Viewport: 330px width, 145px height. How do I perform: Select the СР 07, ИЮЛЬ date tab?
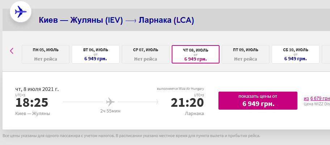(x=146, y=54)
